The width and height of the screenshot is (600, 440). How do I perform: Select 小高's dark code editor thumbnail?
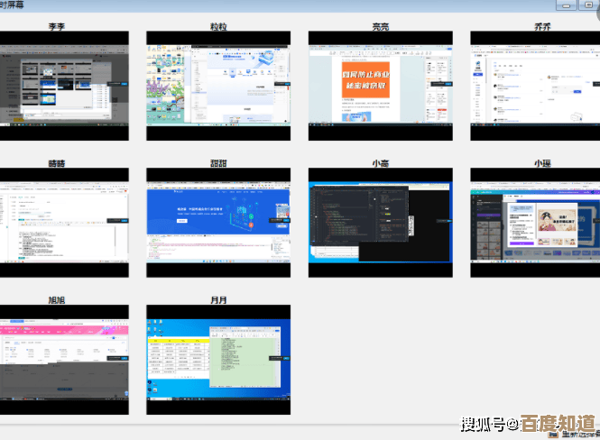point(380,222)
